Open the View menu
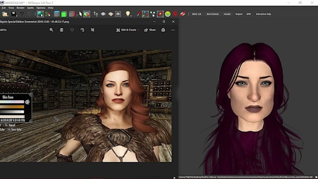Image resolution: width=318 pixels, height=179 pixels. pyautogui.click(x=11, y=8)
